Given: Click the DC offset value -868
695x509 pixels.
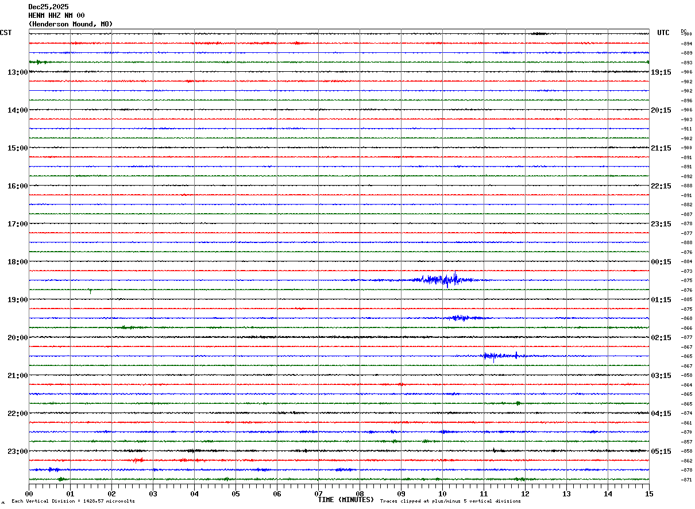Looking at the screenshot, I should click(x=686, y=318).
